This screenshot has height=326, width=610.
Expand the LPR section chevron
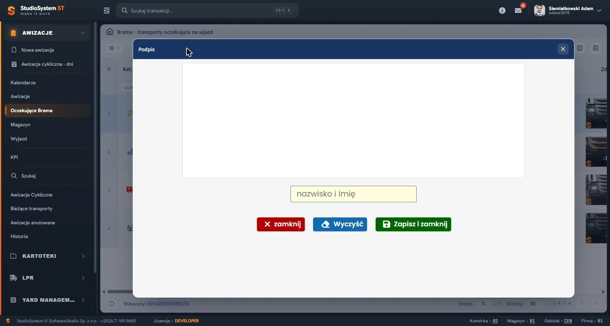click(83, 278)
